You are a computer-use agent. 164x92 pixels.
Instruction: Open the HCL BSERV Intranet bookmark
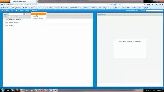pyautogui.click(x=75, y=8)
